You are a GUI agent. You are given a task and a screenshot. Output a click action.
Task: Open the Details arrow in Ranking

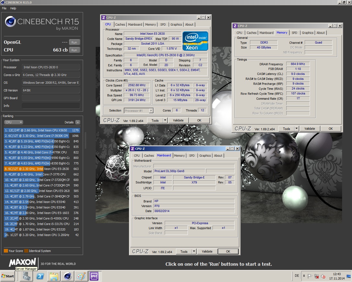point(78,122)
